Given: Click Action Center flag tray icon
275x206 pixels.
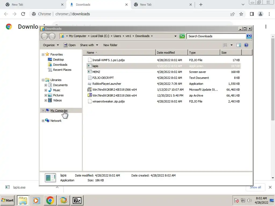Looking at the screenshot, I should pyautogui.click(x=236, y=200).
